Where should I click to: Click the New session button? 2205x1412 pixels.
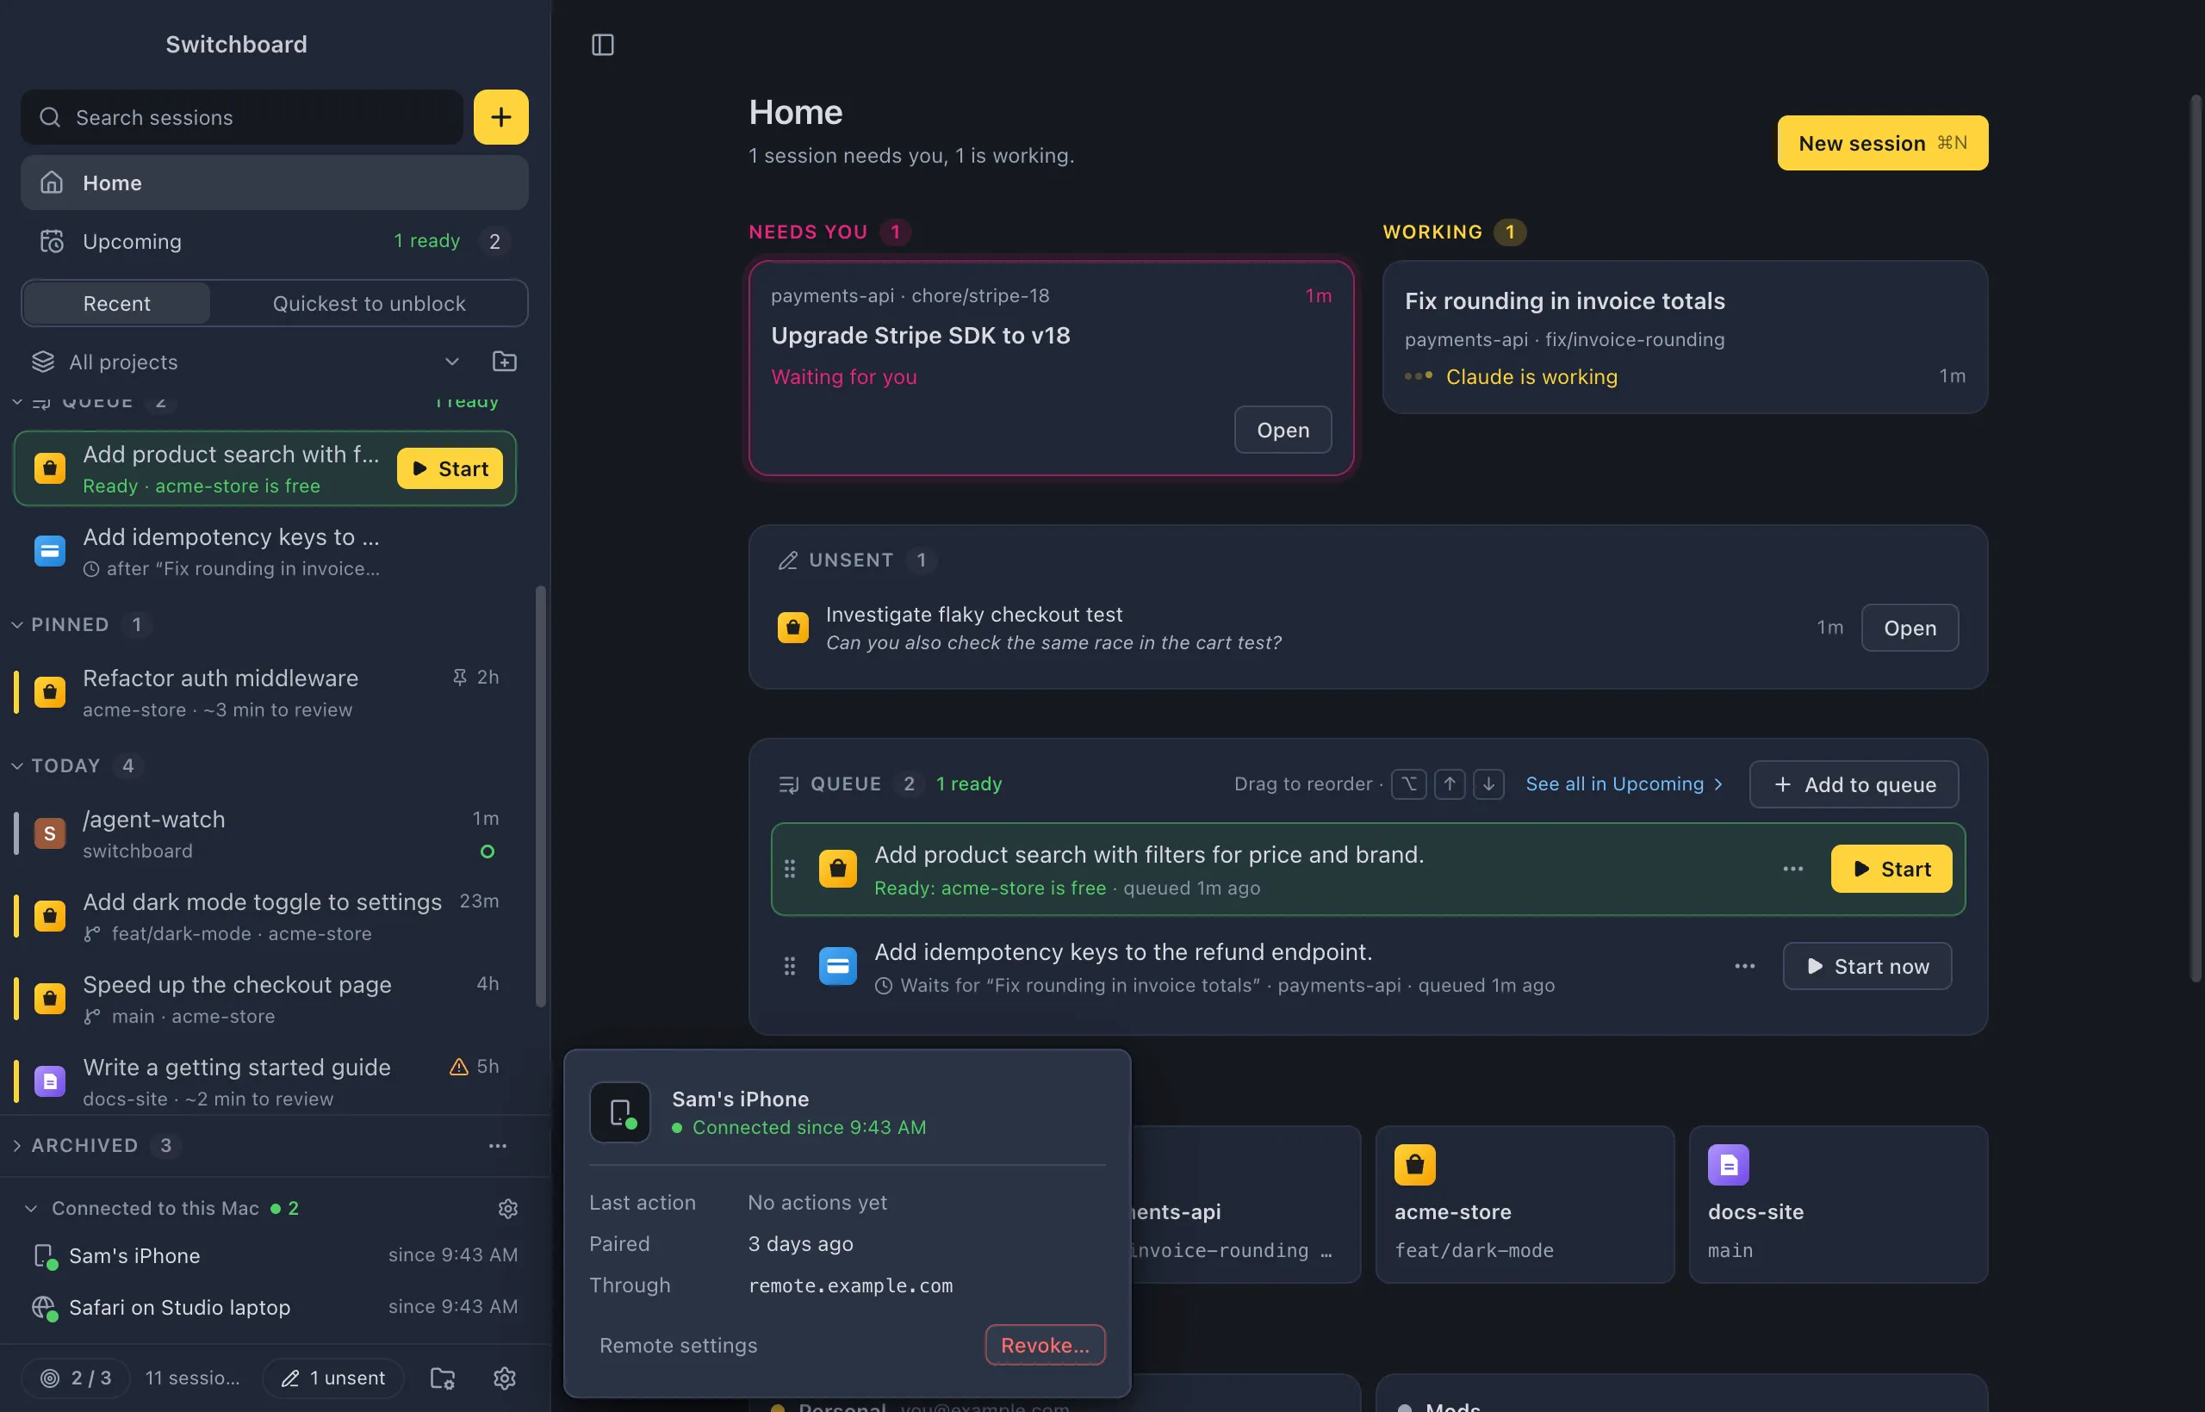click(x=1882, y=143)
